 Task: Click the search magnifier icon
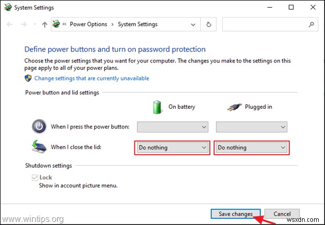tap(311, 24)
